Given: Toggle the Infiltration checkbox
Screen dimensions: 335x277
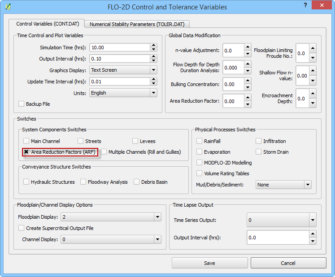Looking at the screenshot, I should pos(259,141).
